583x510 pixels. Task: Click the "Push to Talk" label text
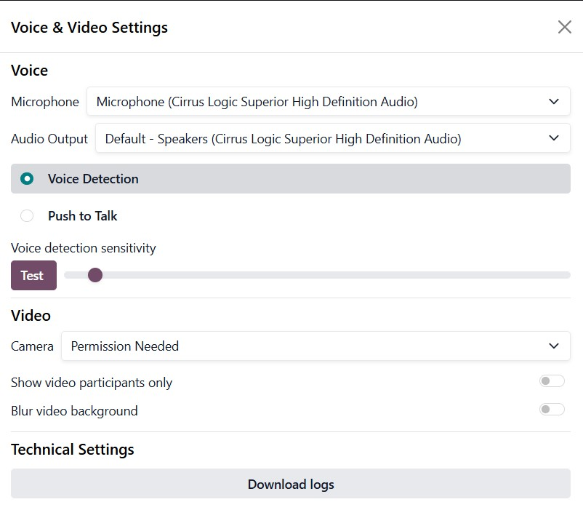coord(82,216)
